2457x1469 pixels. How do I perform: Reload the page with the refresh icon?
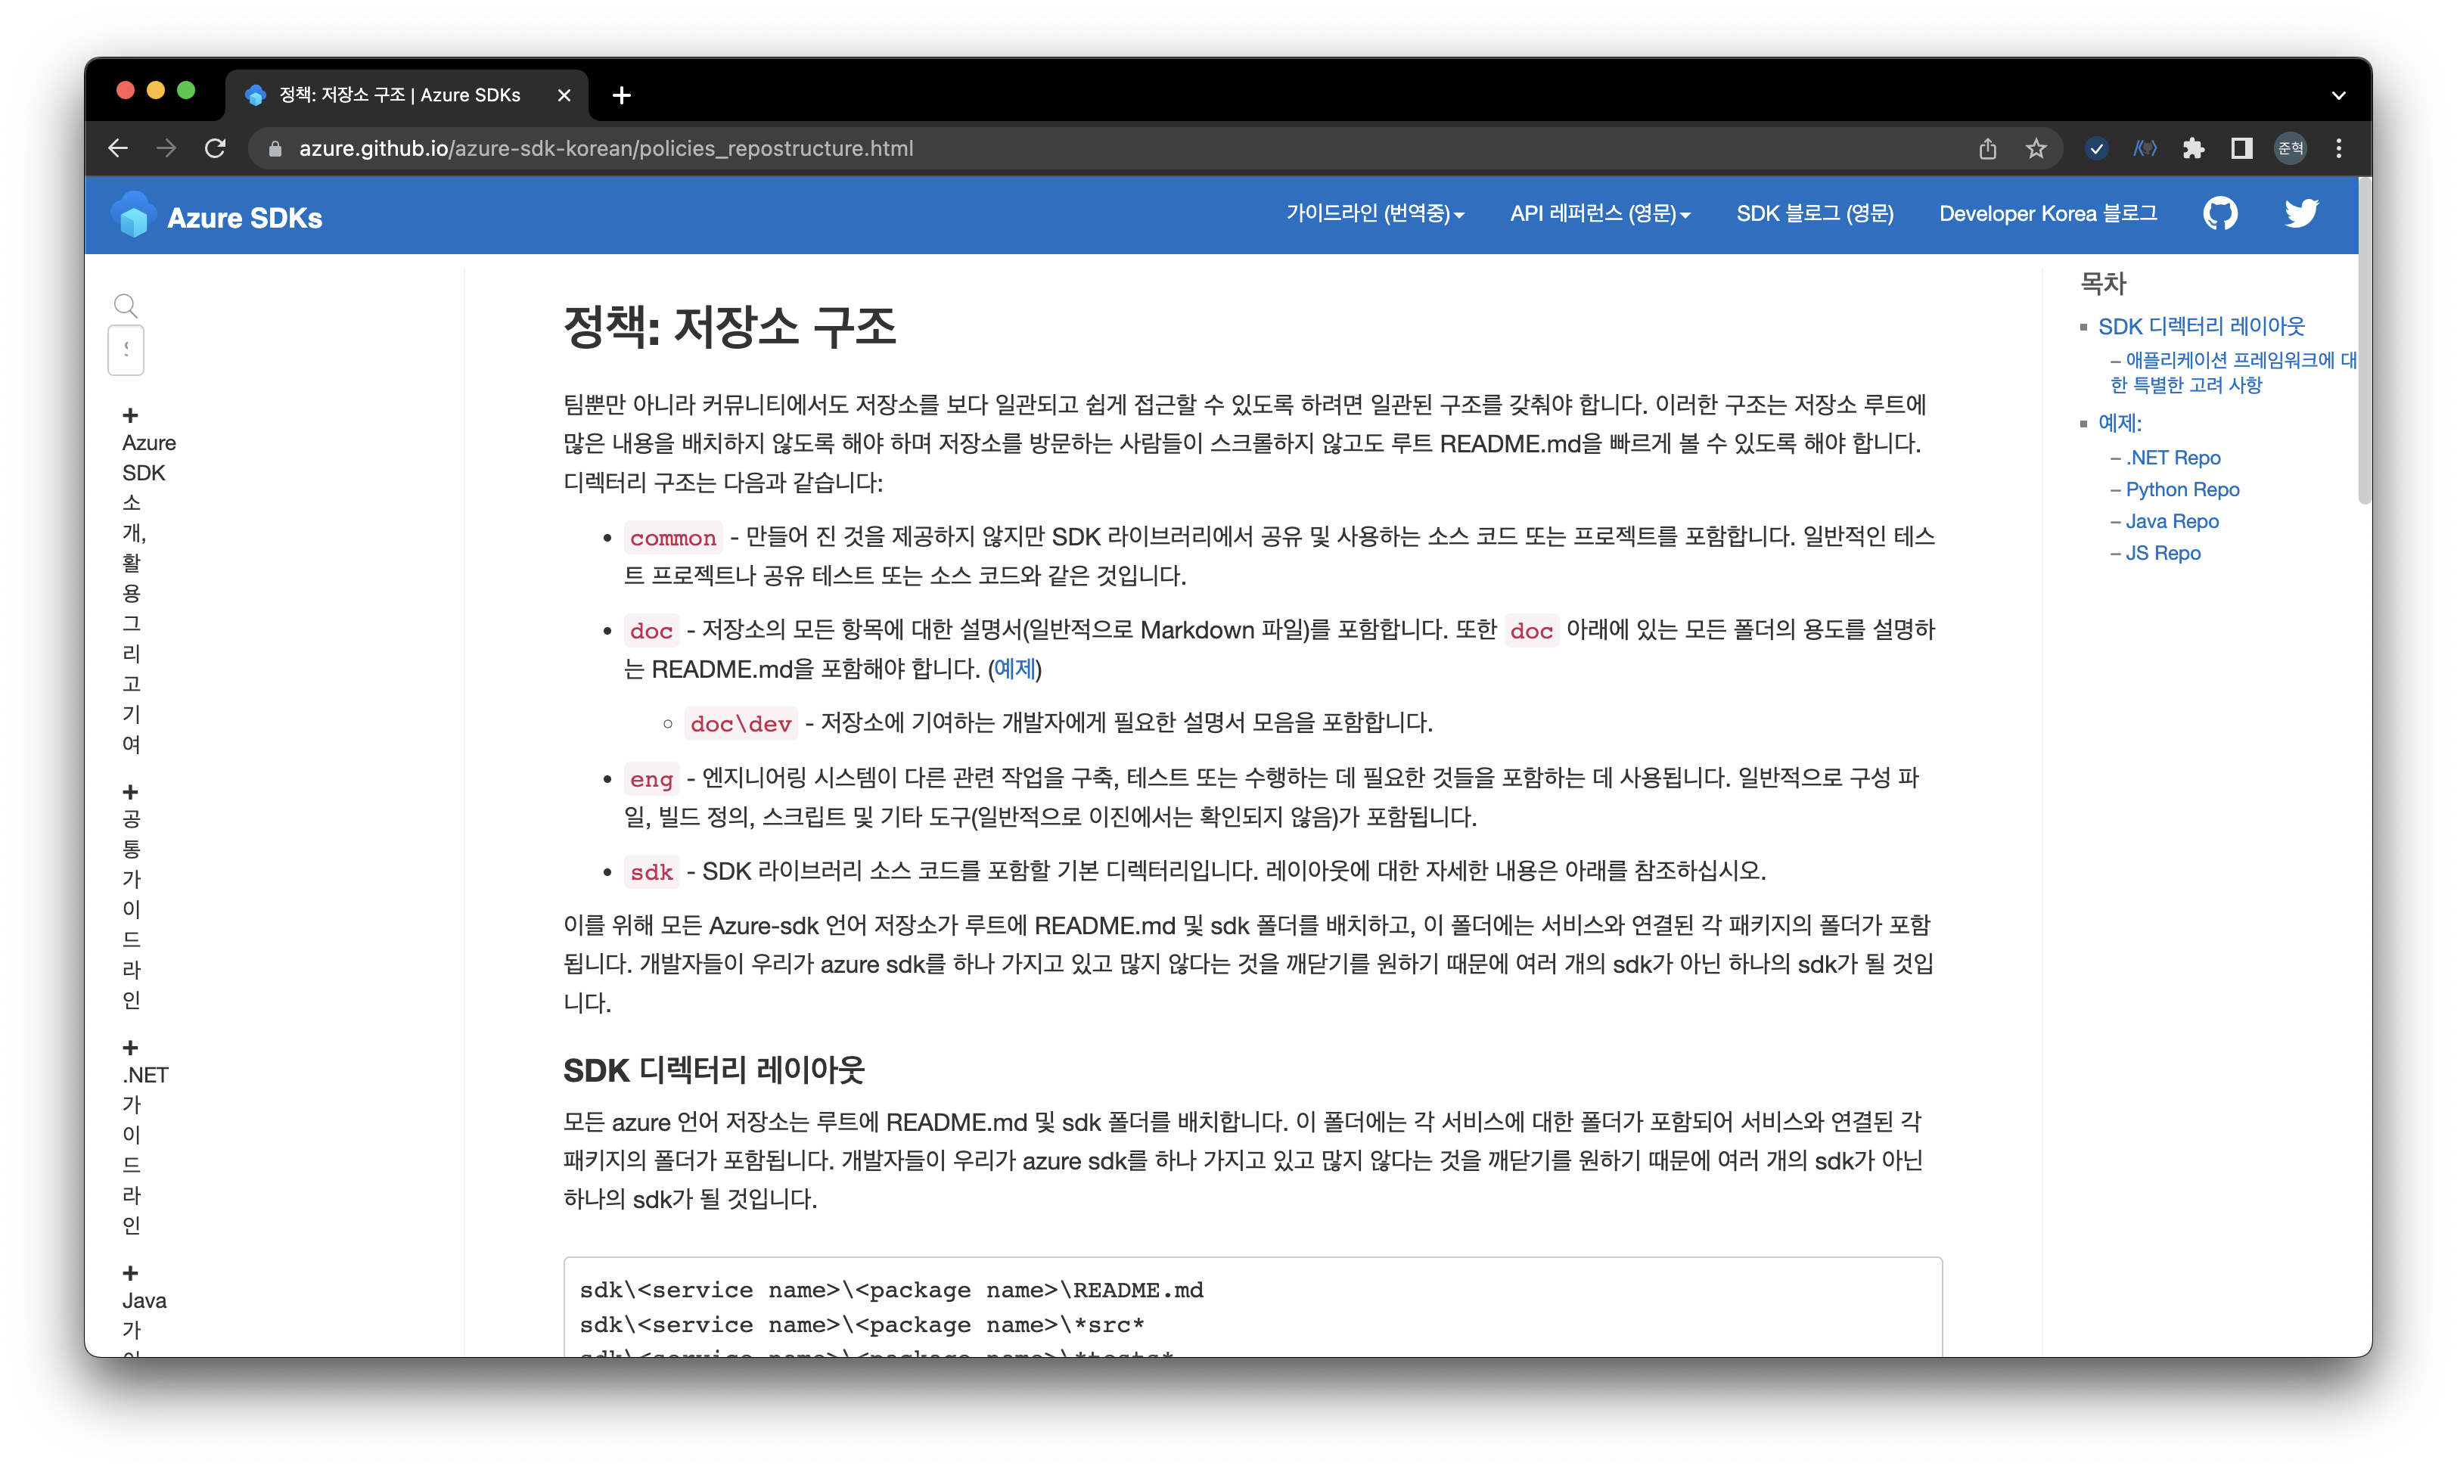(215, 148)
